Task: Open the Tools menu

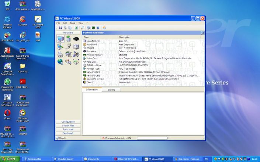Action: (x=72, y=23)
